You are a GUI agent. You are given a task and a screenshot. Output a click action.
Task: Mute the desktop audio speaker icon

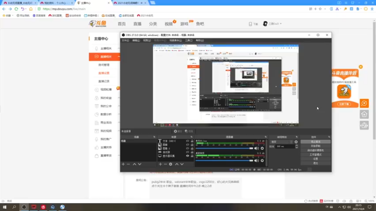256,160
